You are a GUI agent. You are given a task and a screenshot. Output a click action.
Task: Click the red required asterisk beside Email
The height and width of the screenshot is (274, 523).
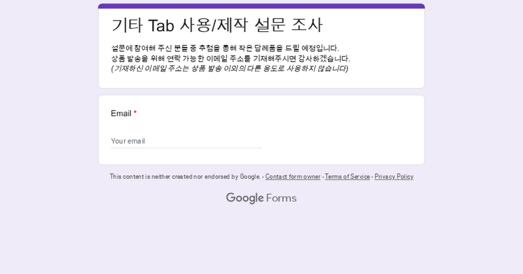(135, 114)
